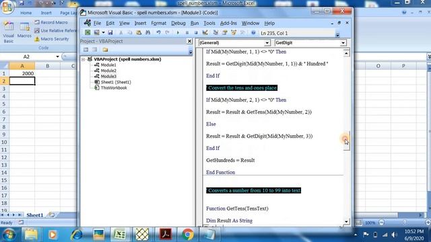Open the GetDigit procedure dropdown
Viewport: 431px width, 242px height.
click(x=343, y=43)
